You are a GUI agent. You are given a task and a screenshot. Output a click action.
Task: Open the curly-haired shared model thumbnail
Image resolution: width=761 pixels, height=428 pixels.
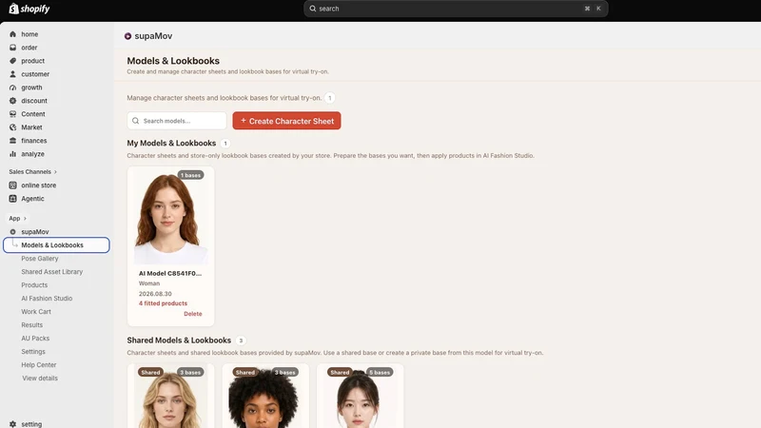265,398
